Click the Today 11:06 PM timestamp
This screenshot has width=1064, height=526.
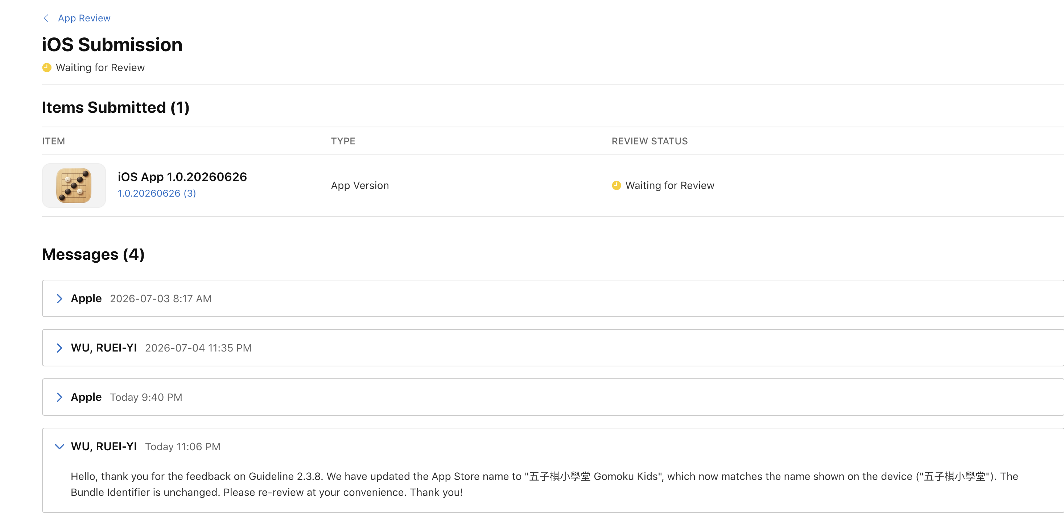point(182,447)
